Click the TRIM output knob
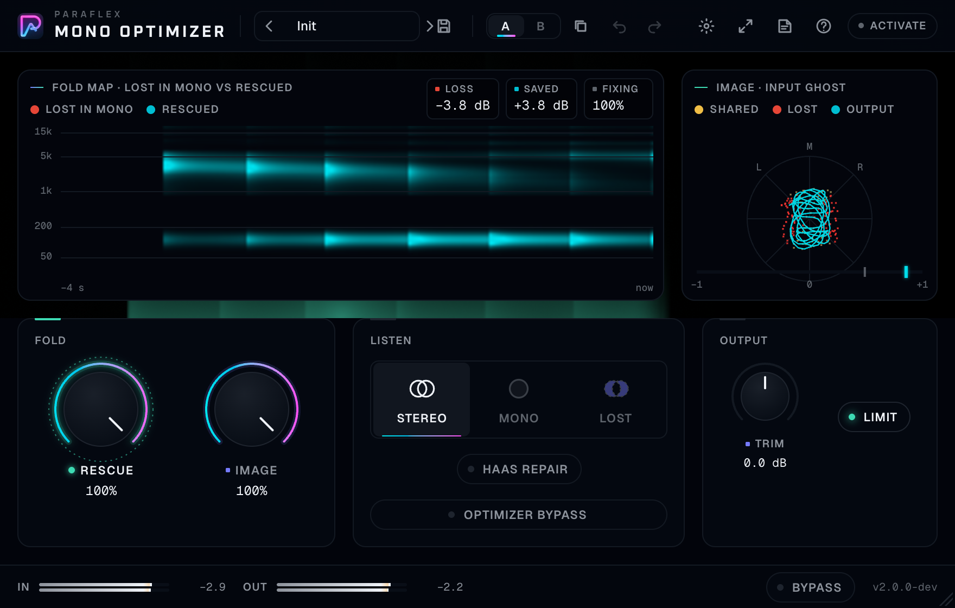Viewport: 955px width, 608px height. coord(765,396)
